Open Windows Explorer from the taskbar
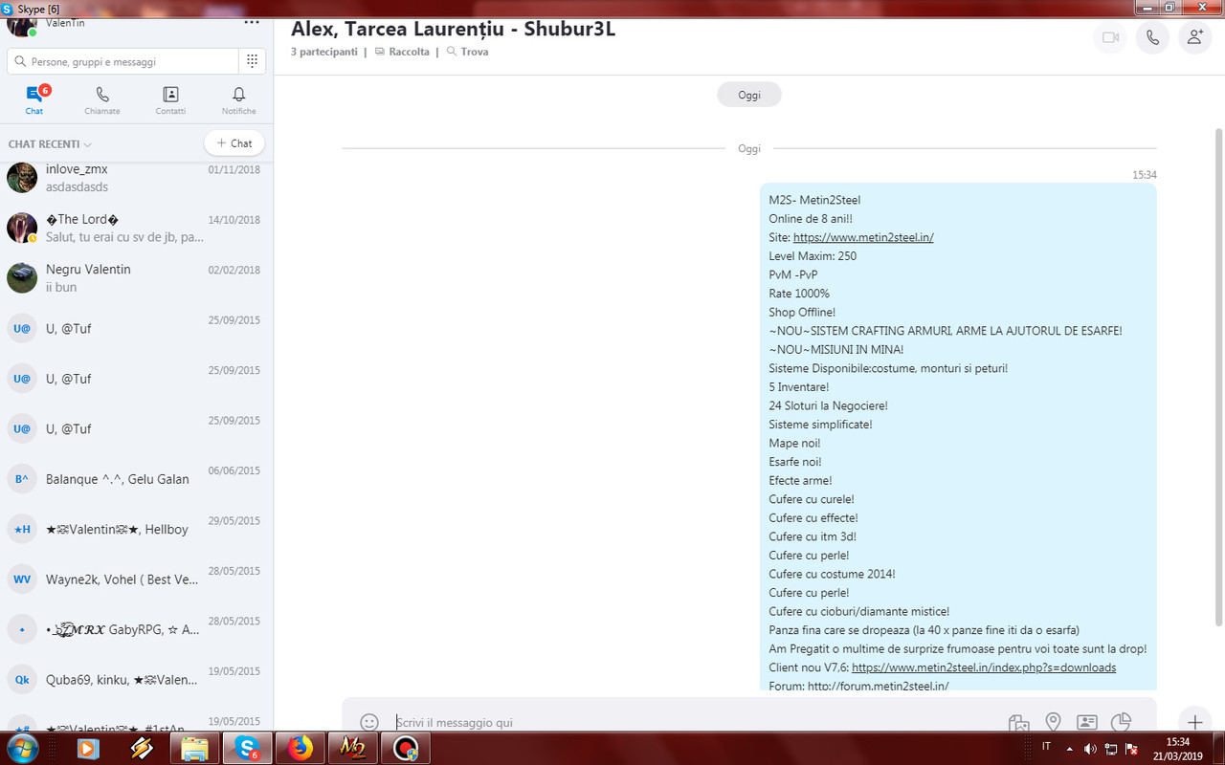Image resolution: width=1225 pixels, height=765 pixels. 195,748
